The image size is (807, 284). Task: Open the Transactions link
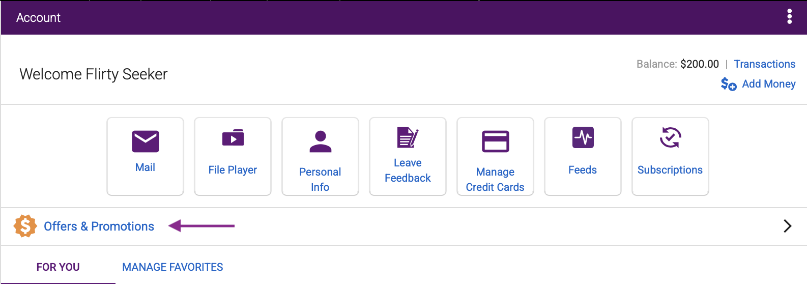point(764,64)
